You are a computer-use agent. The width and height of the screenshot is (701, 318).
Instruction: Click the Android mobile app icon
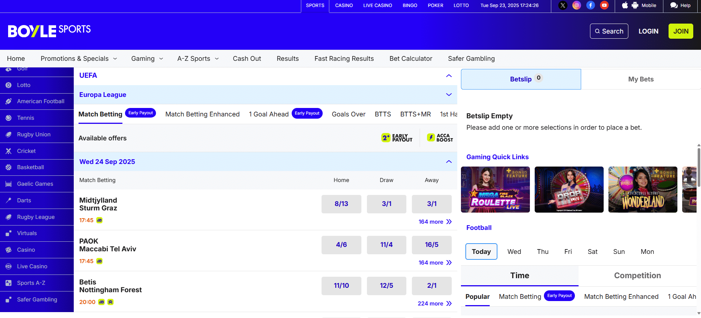635,5
